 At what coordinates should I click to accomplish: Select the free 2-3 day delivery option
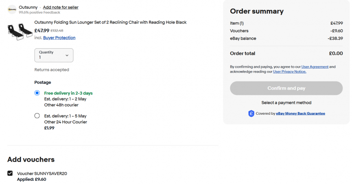click(x=37, y=93)
